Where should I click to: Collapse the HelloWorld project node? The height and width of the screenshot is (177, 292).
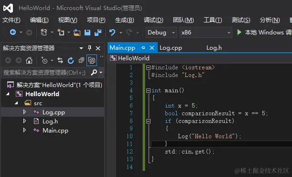point(8,94)
